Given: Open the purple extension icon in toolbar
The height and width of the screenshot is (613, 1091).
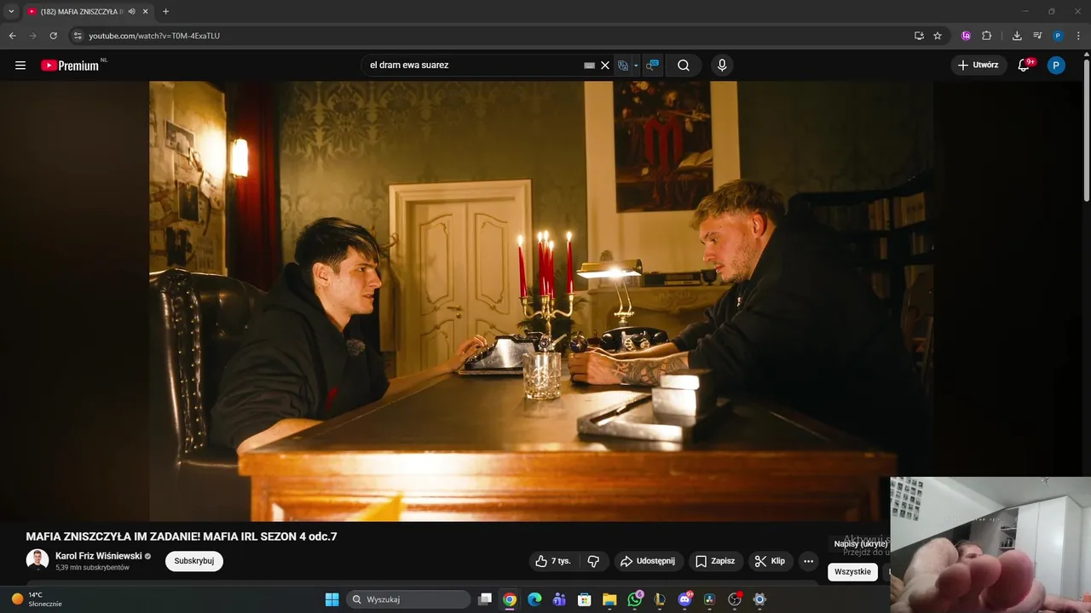Looking at the screenshot, I should tap(966, 36).
